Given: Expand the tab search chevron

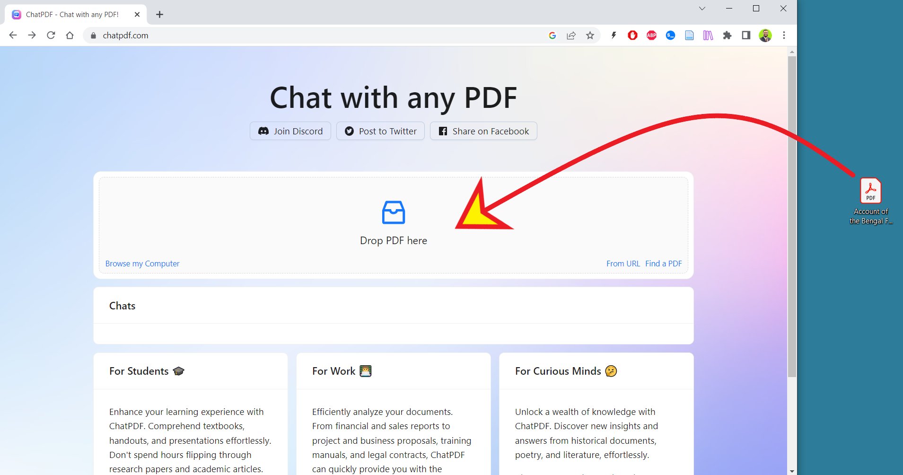Looking at the screenshot, I should [x=702, y=9].
